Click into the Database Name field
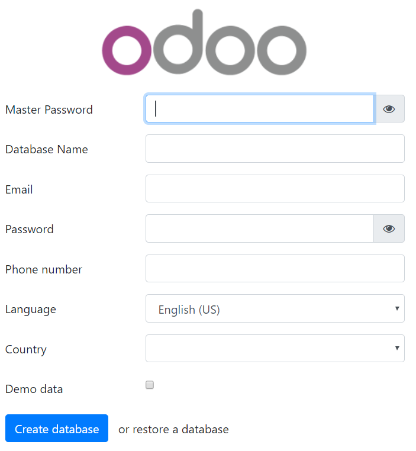This screenshot has height=451, width=416. (275, 149)
